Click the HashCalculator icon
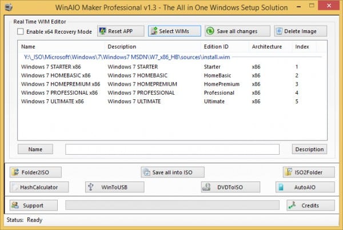Image resolution: width=343 pixels, height=230 pixels. [15, 187]
